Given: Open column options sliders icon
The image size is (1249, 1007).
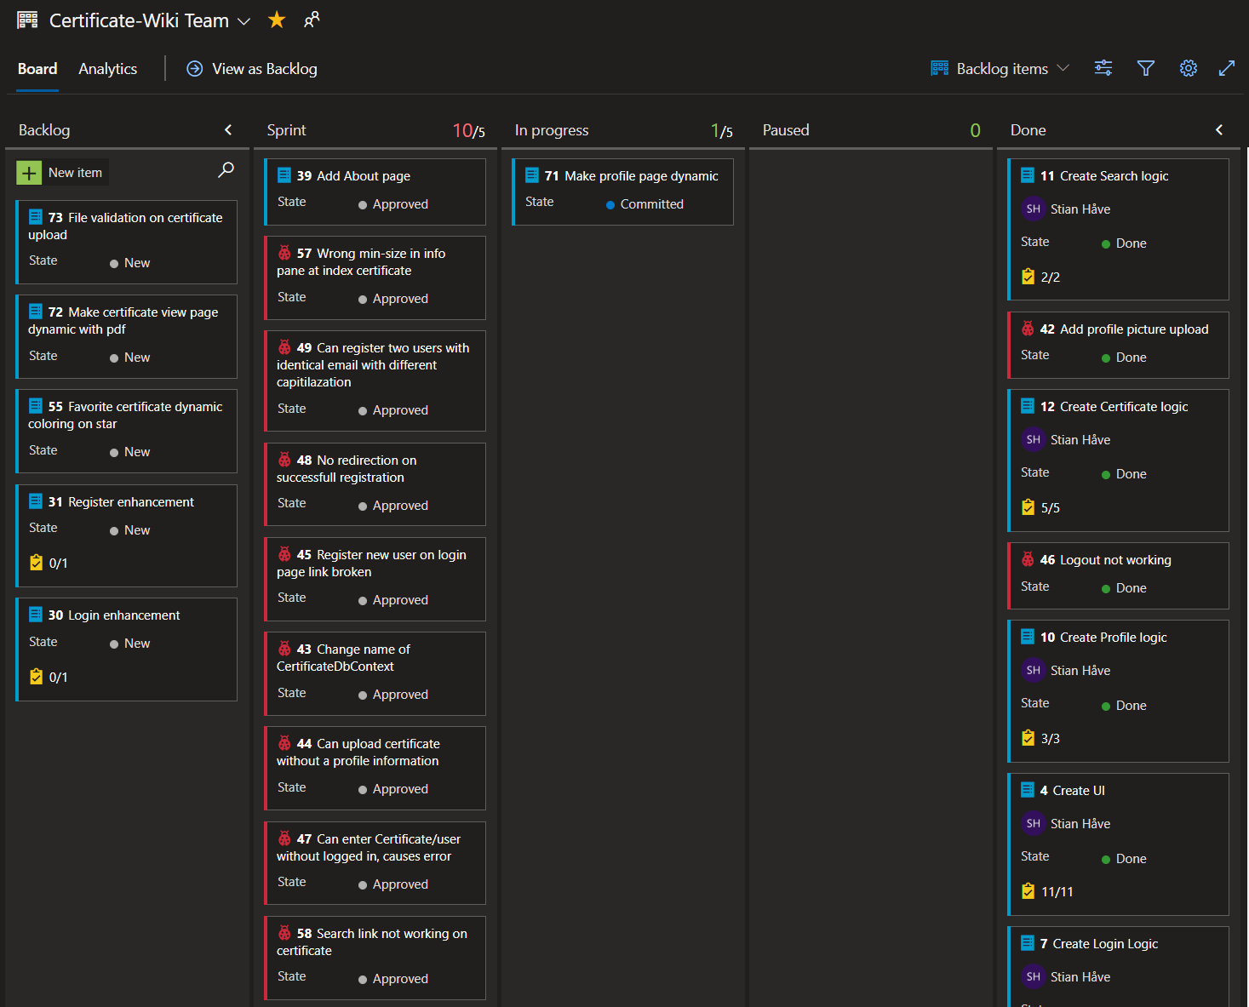Looking at the screenshot, I should 1103,68.
